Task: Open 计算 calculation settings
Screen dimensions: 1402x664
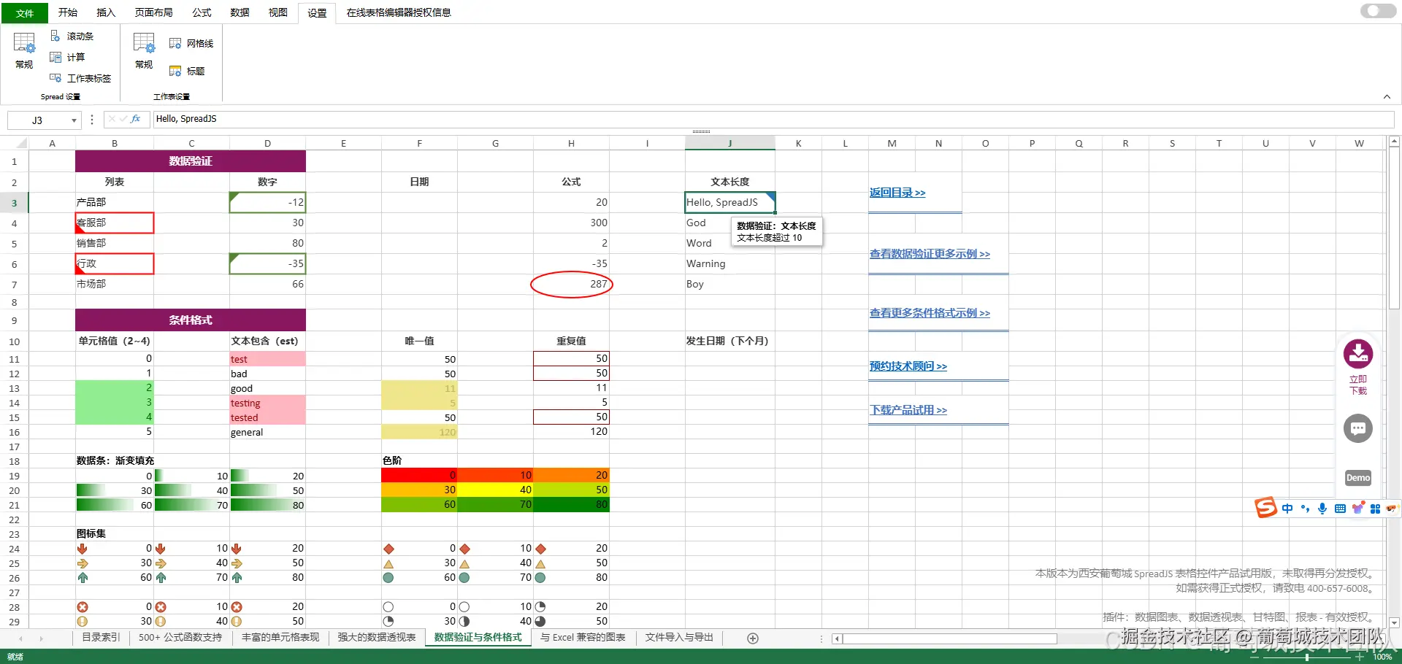Action: [67, 57]
